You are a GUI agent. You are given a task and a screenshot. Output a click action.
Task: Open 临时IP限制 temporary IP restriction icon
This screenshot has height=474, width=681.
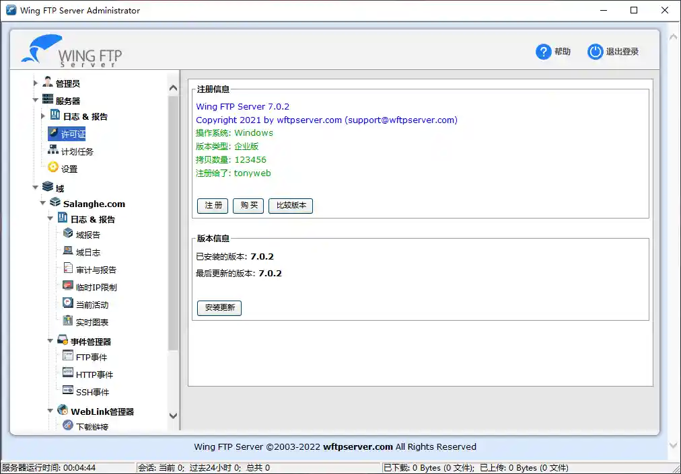pos(67,286)
